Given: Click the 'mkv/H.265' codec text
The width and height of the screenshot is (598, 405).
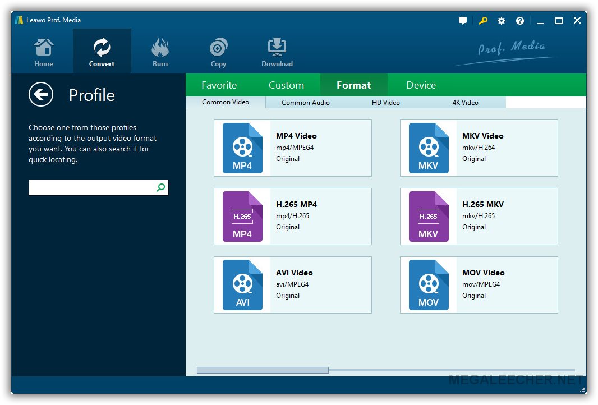Looking at the screenshot, I should (x=479, y=216).
